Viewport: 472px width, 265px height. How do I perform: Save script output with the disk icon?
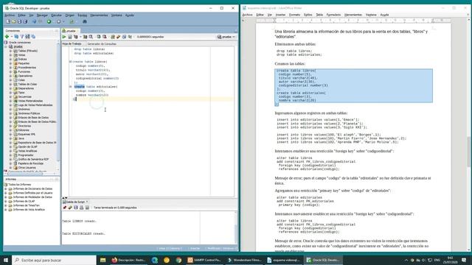[x=76, y=208]
